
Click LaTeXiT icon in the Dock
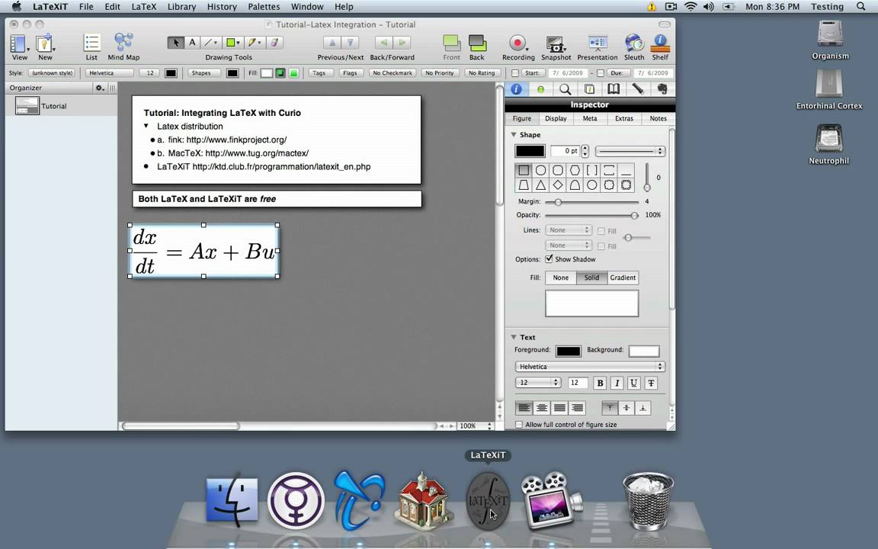click(x=488, y=500)
